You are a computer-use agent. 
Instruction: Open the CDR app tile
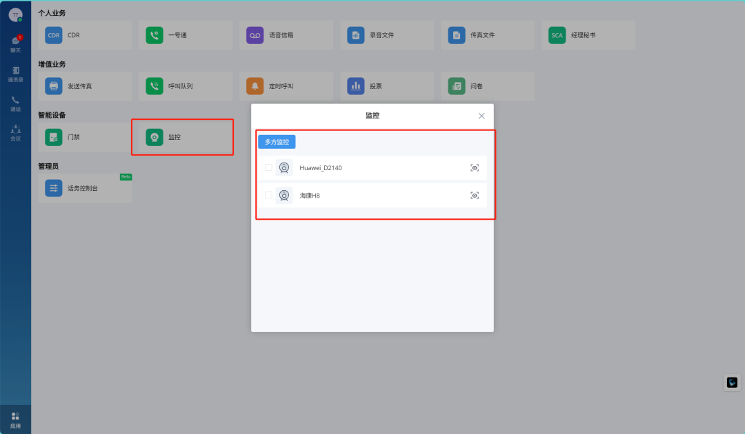coord(85,35)
